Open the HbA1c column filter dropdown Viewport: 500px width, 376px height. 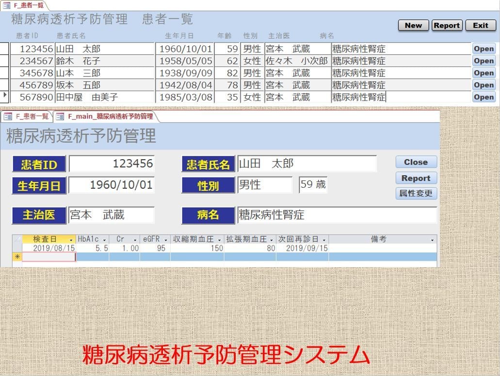[104, 240]
